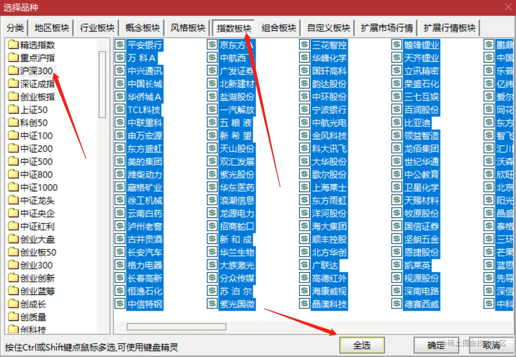Select 中证800 in the index list

point(36,174)
